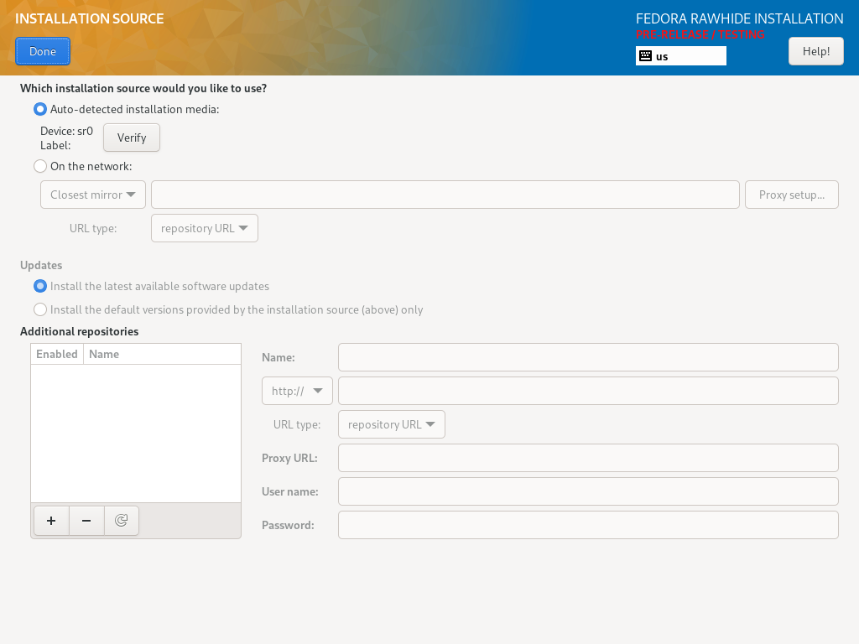Click the Password input field
Viewport: 859px width, 644px height.
click(588, 525)
